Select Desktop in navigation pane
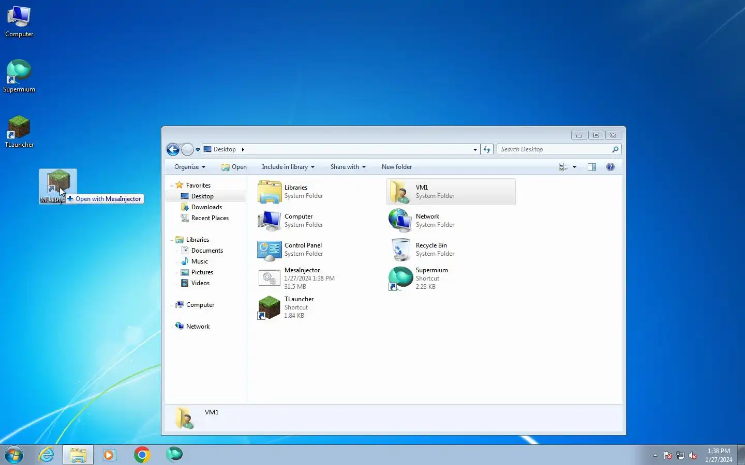Image resolution: width=745 pixels, height=465 pixels. [x=206, y=196]
